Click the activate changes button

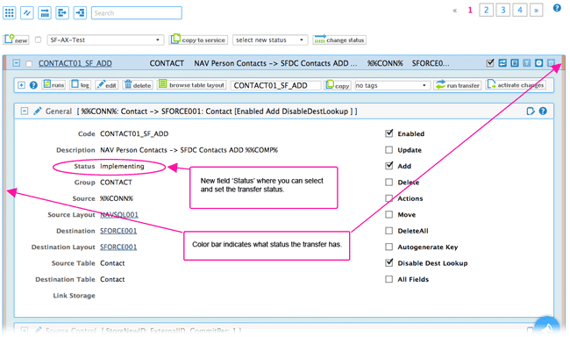pos(516,84)
